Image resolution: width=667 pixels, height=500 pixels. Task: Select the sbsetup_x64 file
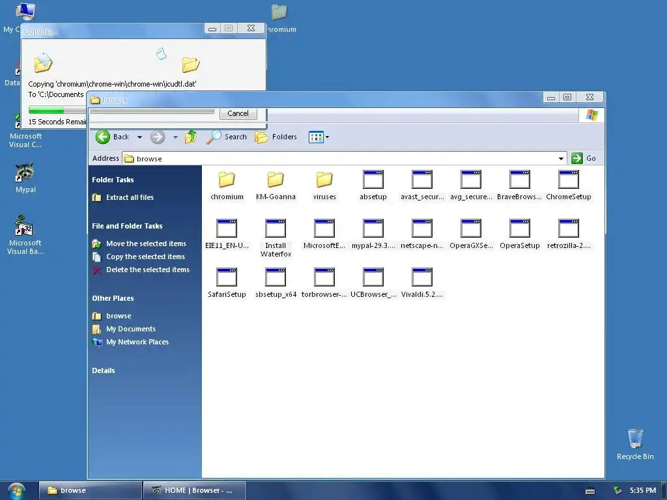coord(276,283)
